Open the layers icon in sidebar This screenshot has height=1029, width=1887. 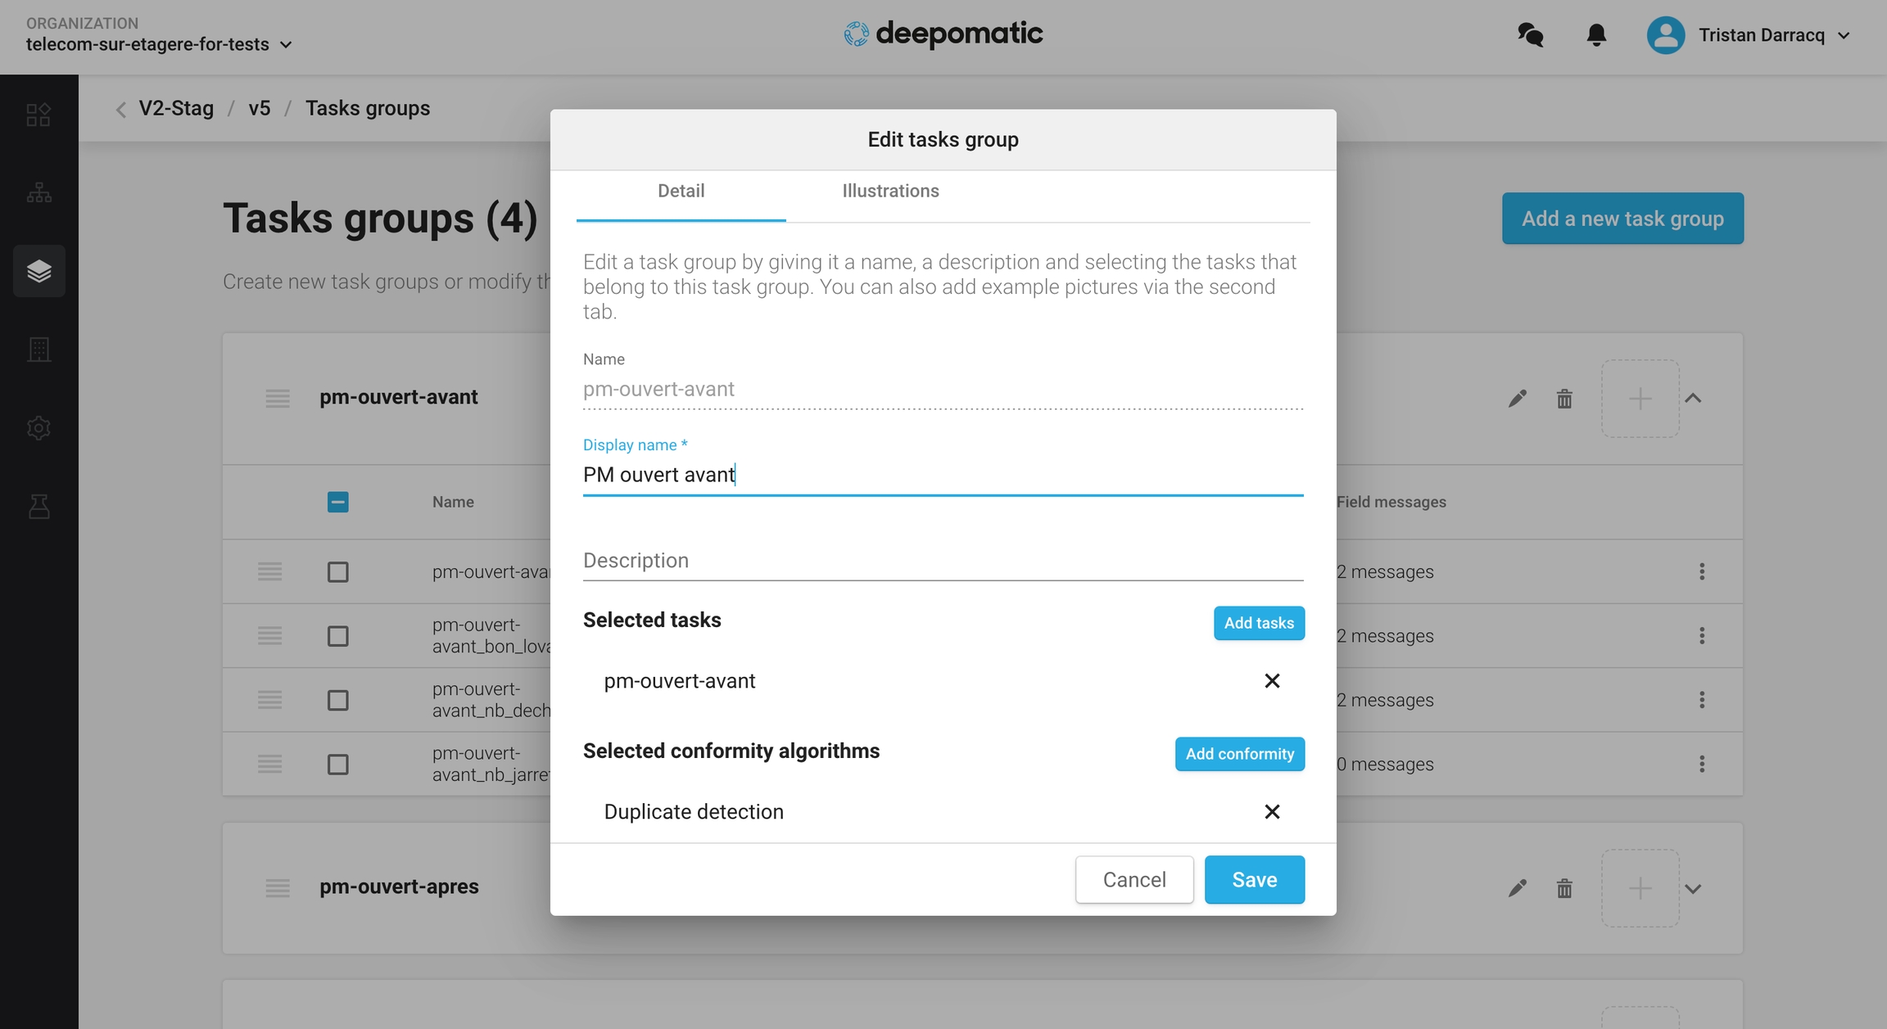[38, 271]
